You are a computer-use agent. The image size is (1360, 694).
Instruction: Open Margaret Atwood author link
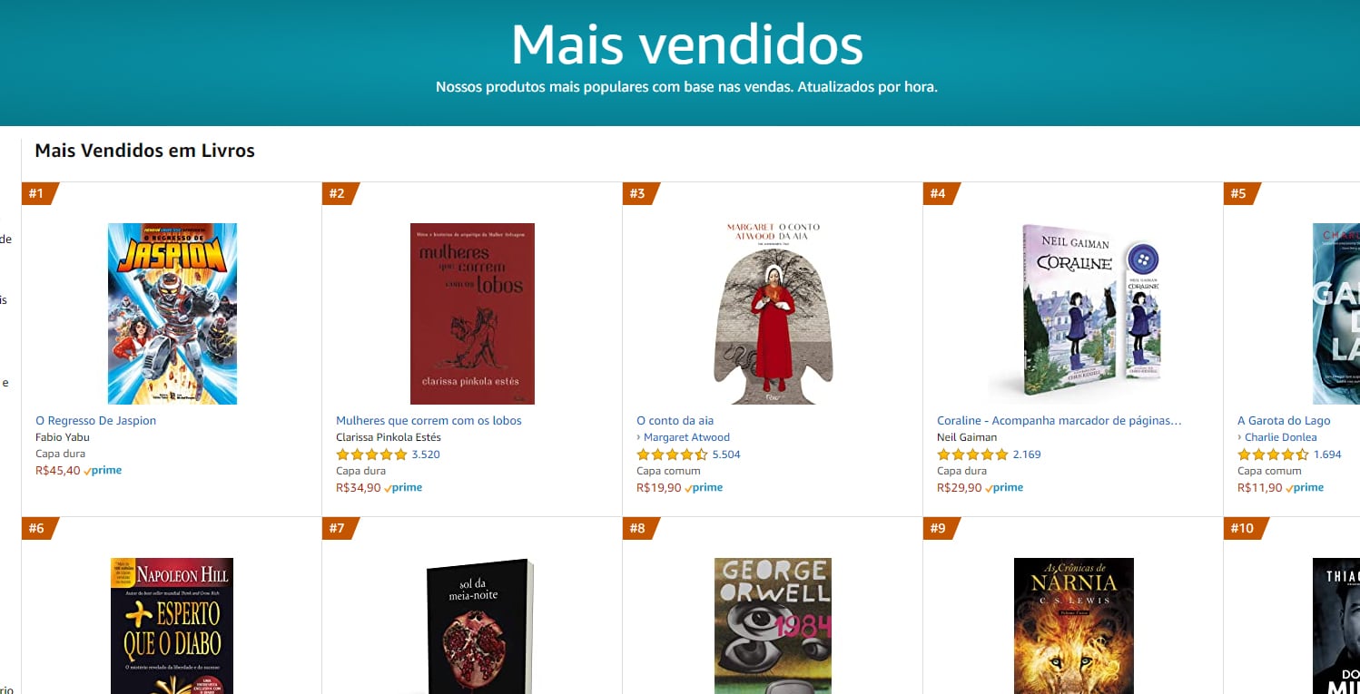click(x=686, y=437)
